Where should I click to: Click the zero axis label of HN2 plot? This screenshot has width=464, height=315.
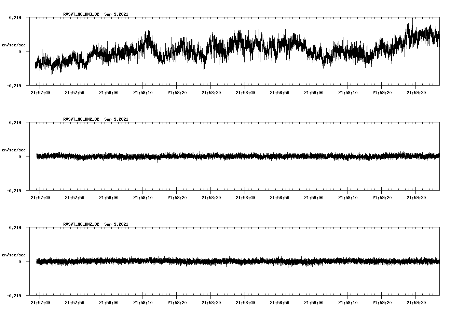point(19,157)
